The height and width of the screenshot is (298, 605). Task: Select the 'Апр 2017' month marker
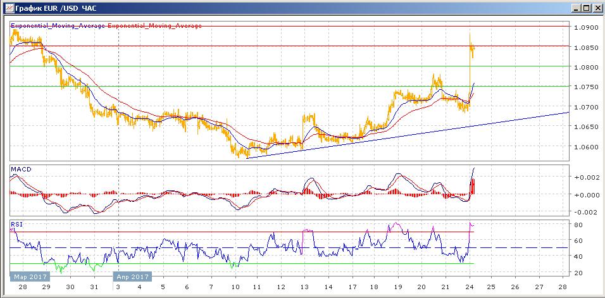click(x=132, y=276)
